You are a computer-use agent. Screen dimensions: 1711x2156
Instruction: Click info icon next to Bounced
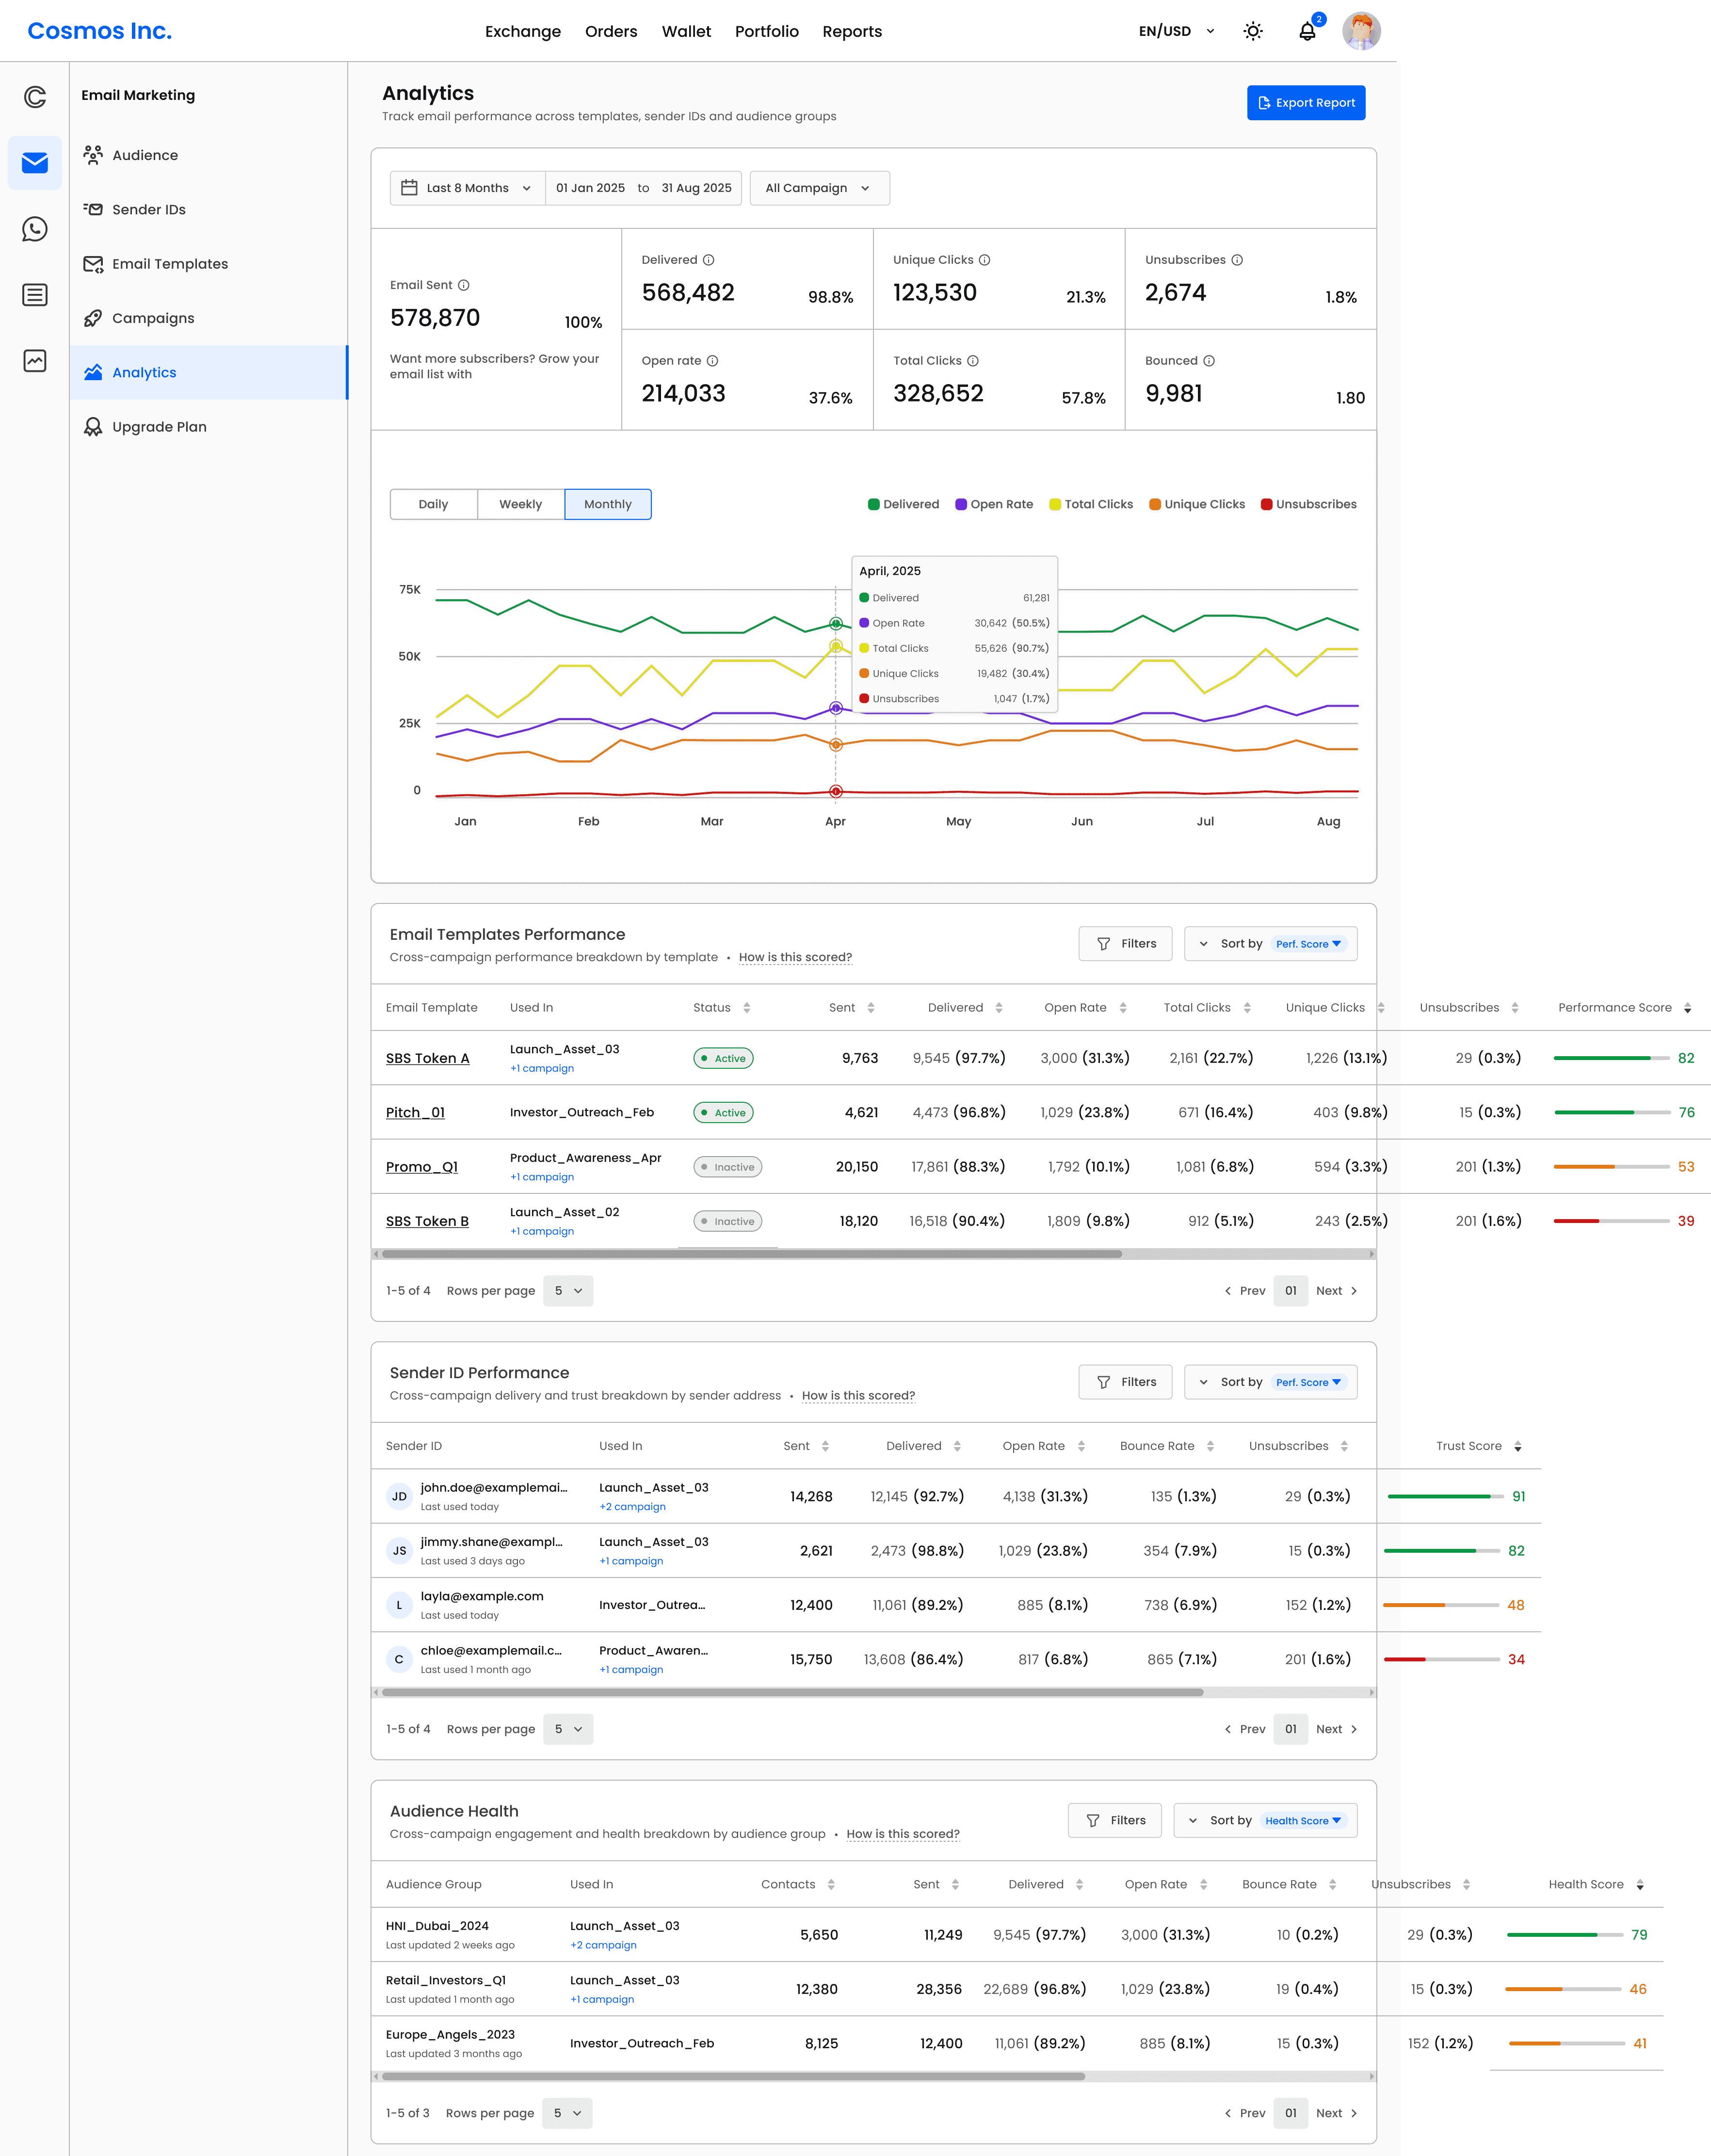click(x=1209, y=361)
